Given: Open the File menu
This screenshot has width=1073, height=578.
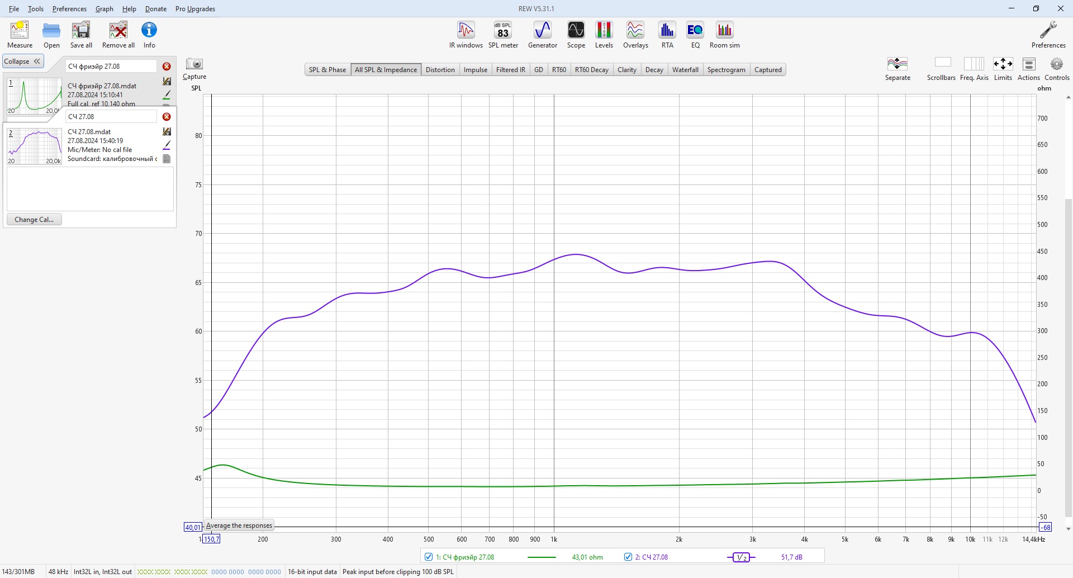Looking at the screenshot, I should tap(14, 9).
